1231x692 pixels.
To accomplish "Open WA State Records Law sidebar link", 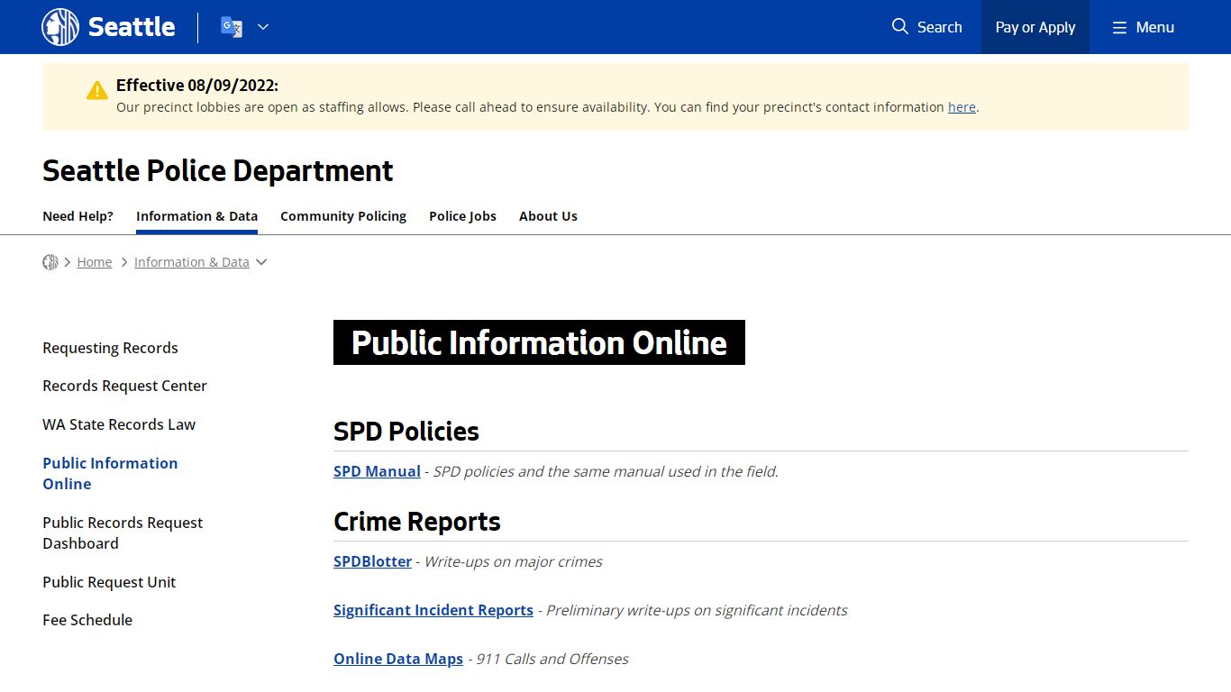I will [x=119, y=424].
